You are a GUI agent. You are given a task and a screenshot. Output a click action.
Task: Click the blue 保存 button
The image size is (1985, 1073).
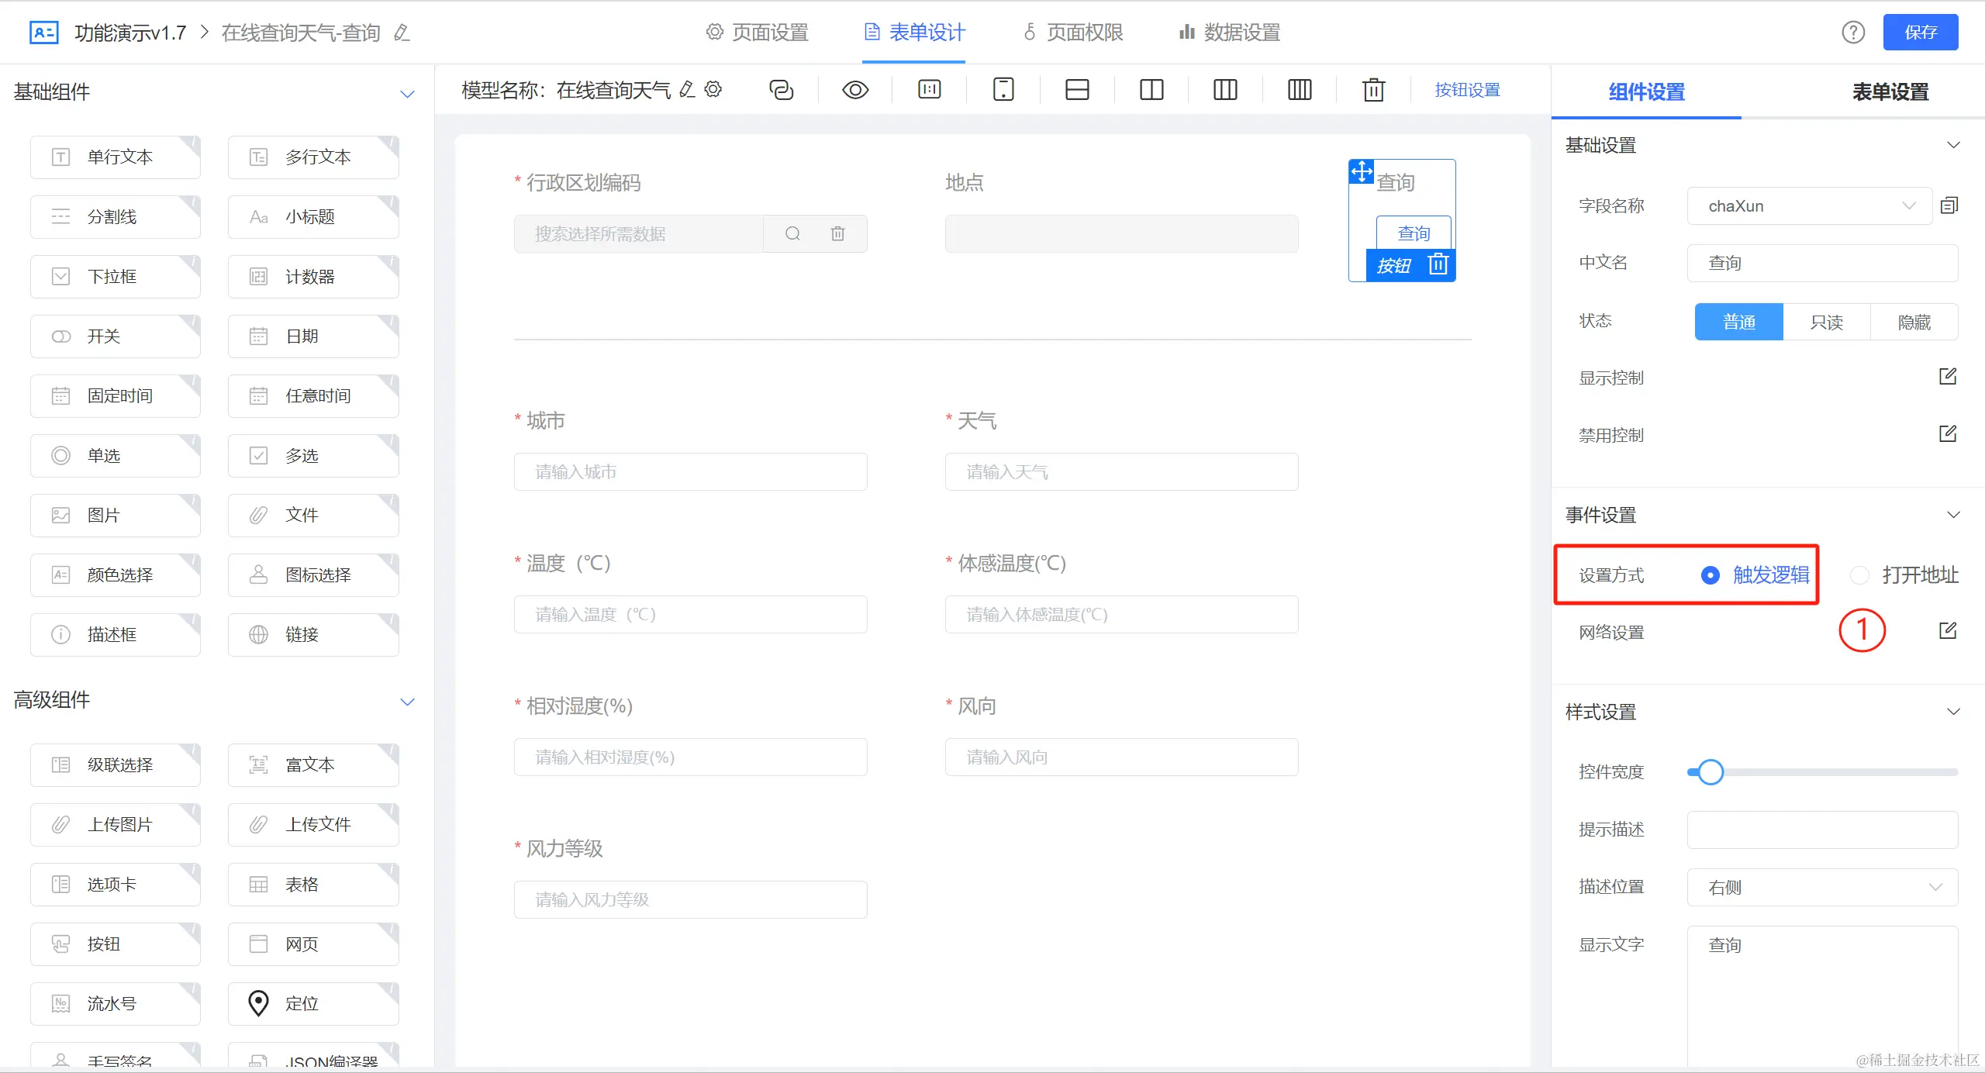tap(1920, 33)
